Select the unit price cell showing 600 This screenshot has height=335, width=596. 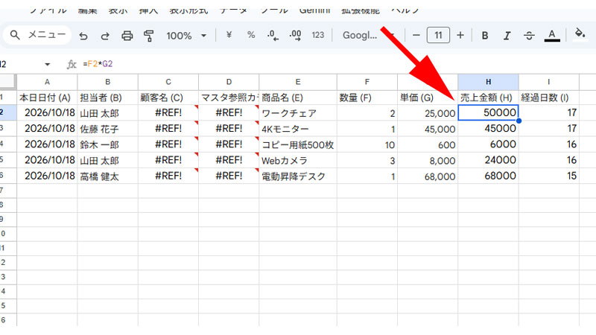click(428, 144)
